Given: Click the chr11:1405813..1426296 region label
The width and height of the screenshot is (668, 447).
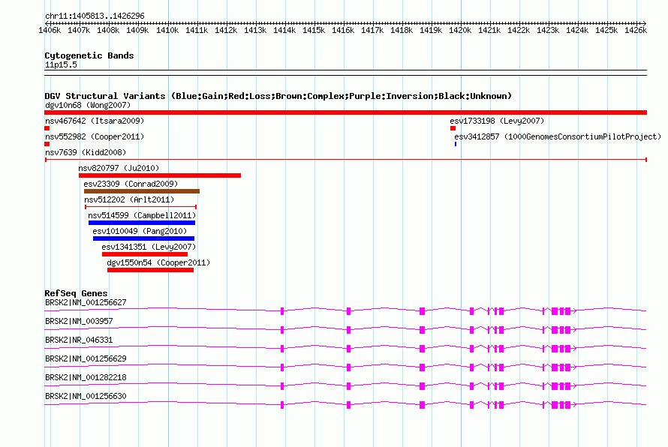Looking at the screenshot, I should (x=95, y=16).
